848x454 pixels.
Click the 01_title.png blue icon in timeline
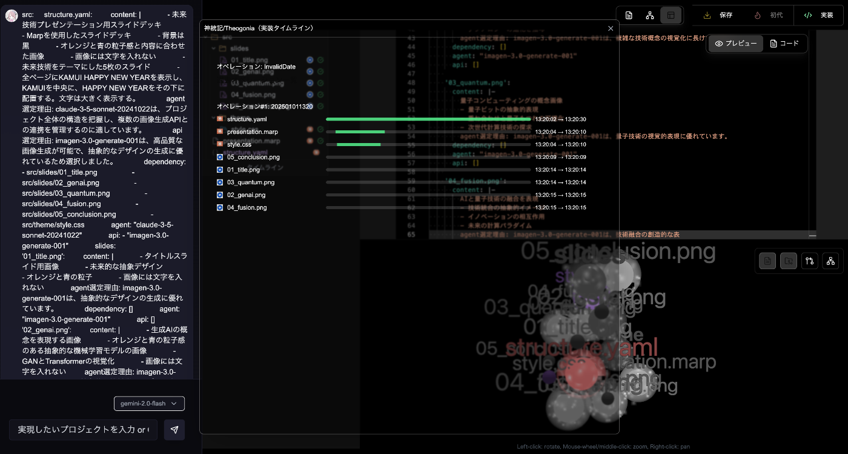pos(220,170)
